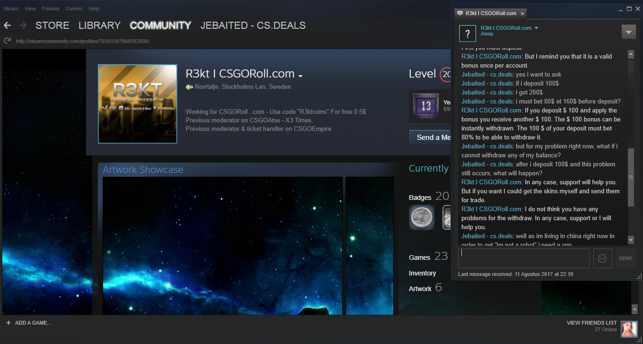Expand chat friend name dropdown arrow

pos(536,28)
